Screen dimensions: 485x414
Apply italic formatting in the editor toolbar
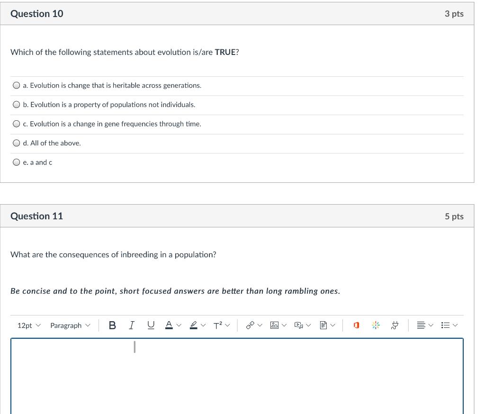[132, 325]
